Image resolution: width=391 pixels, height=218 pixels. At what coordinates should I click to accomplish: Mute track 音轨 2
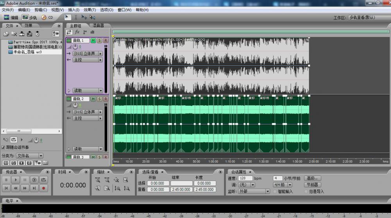[93, 99]
